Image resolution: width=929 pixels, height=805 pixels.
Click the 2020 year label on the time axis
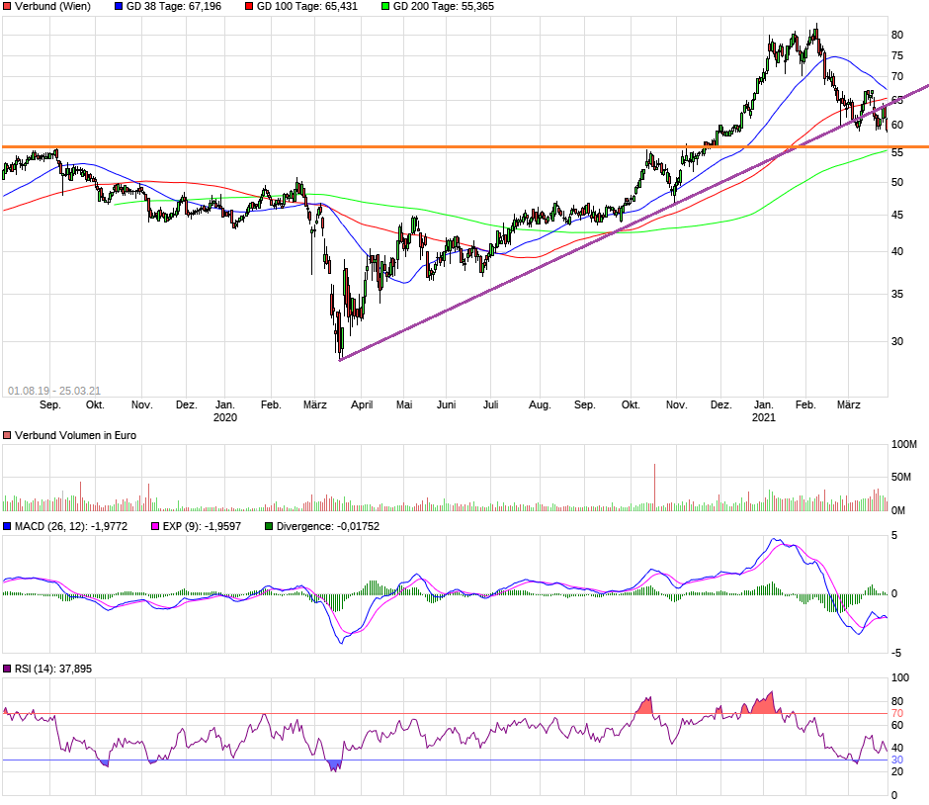tap(224, 417)
